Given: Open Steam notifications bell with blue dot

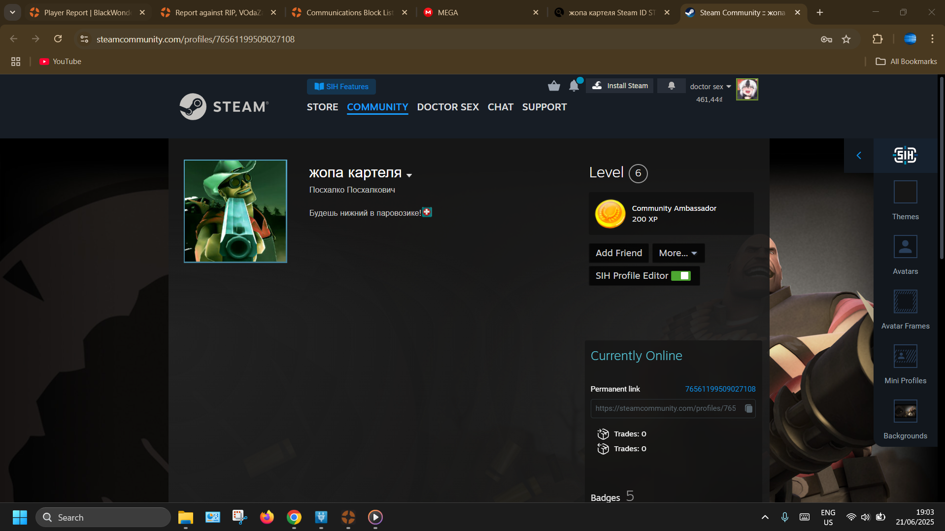Looking at the screenshot, I should click(x=574, y=86).
